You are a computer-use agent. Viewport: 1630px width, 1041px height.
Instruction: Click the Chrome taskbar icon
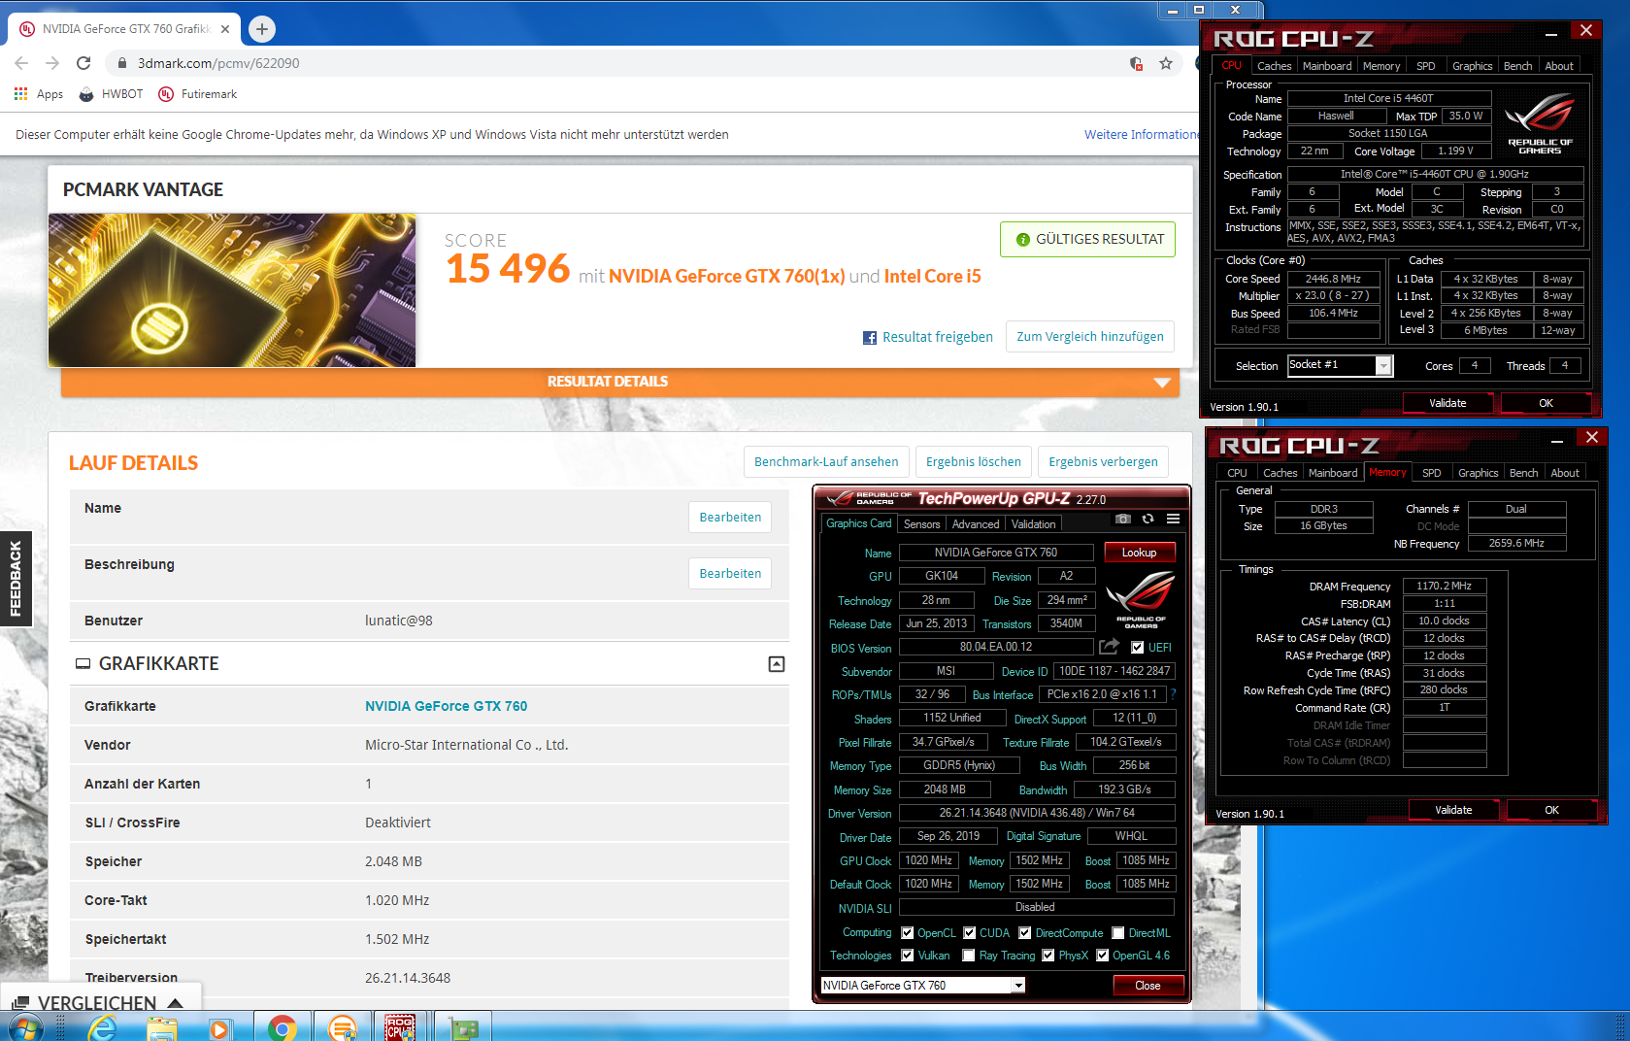click(283, 1026)
